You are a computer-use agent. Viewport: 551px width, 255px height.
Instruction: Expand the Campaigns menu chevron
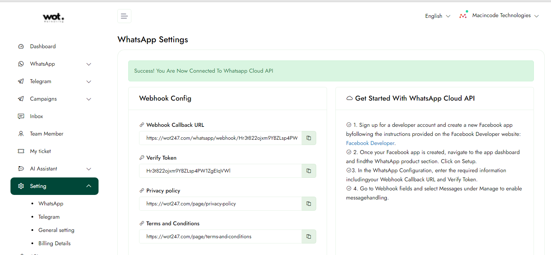pyautogui.click(x=89, y=99)
